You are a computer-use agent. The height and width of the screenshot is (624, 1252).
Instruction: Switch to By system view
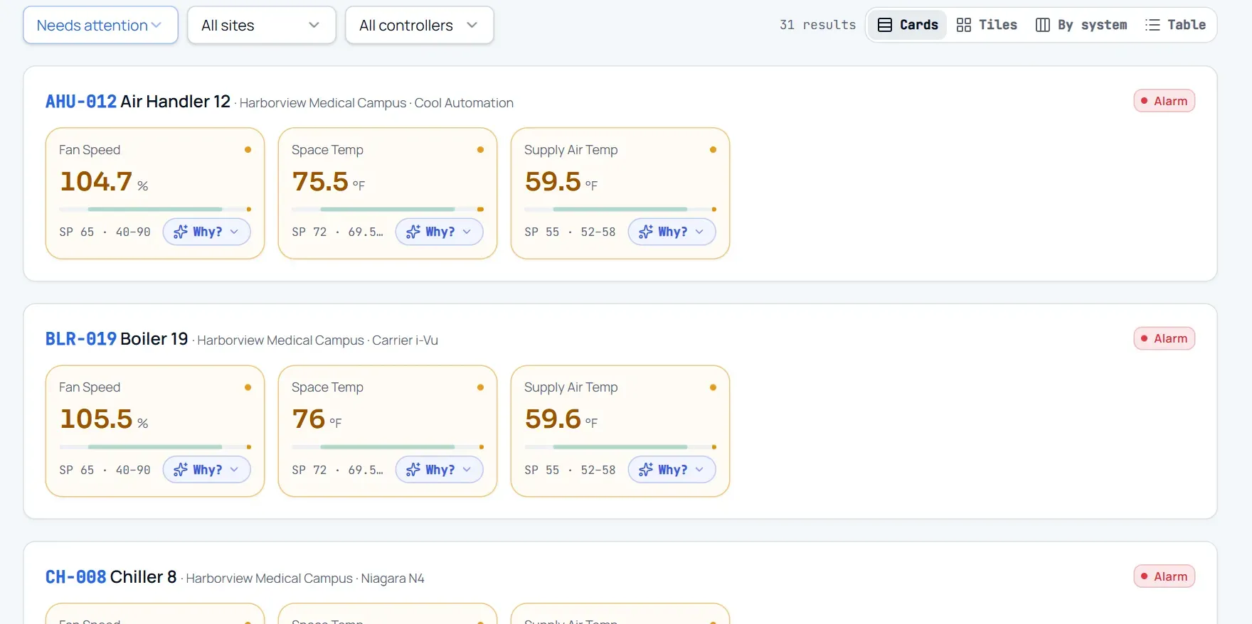1081,25
